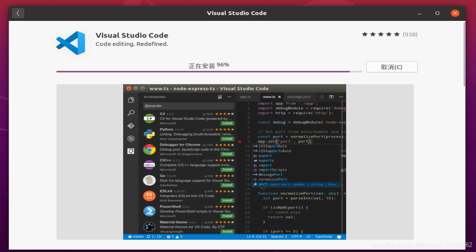Close the window with the orange X

tap(455, 13)
